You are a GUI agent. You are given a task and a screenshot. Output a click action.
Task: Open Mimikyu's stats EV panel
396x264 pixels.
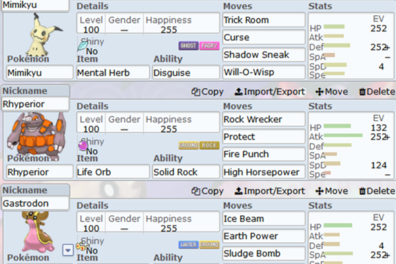coord(352,46)
